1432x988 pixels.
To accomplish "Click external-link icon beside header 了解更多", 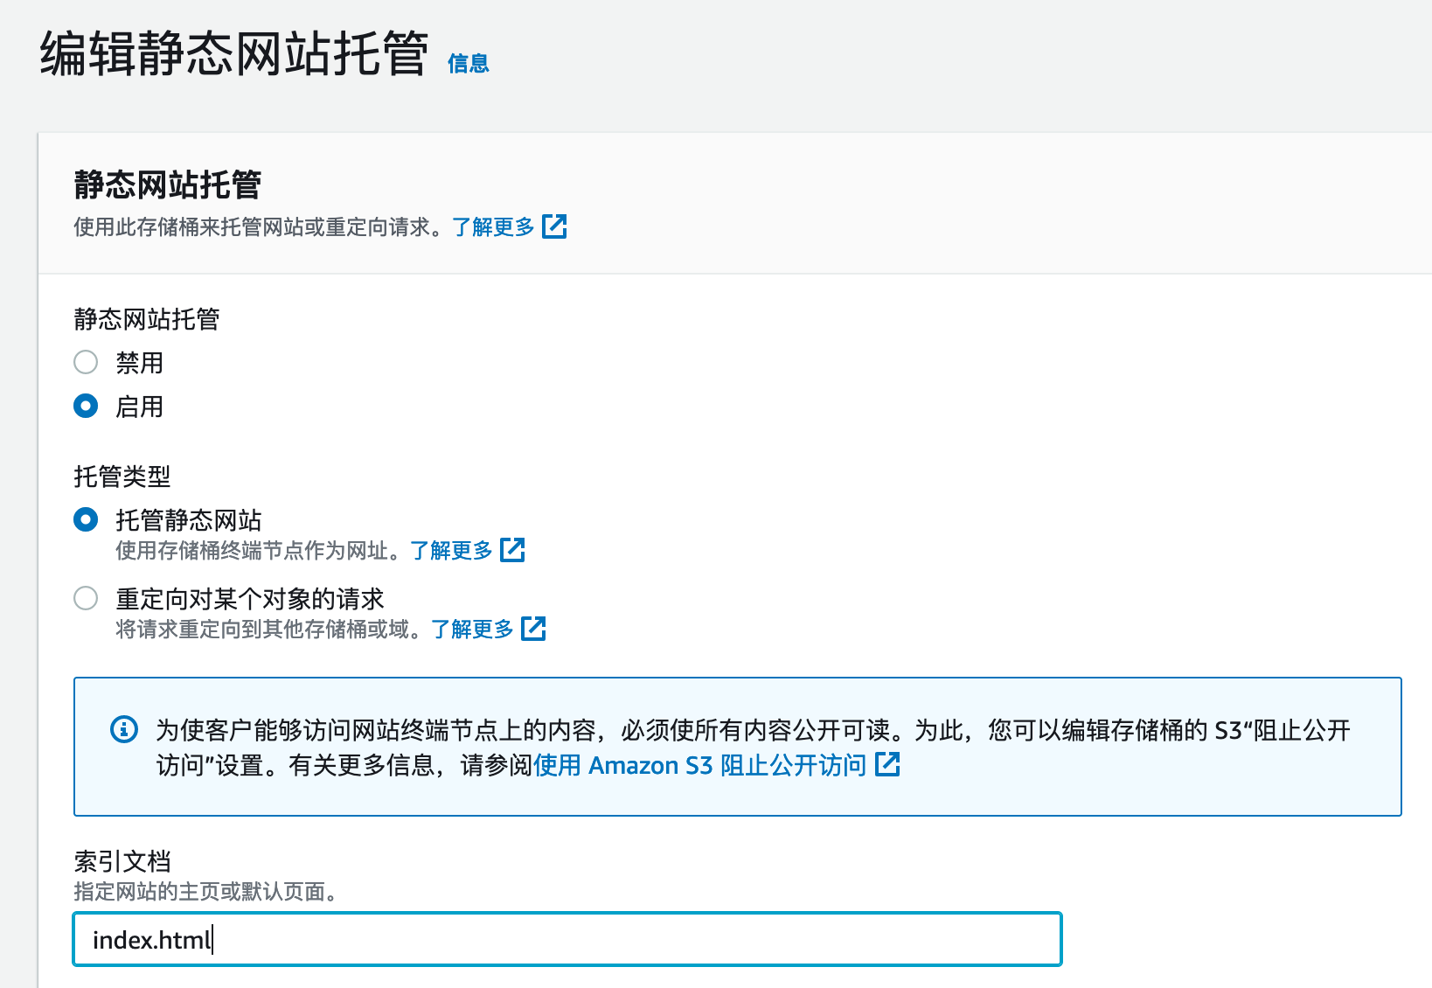I will [x=554, y=226].
